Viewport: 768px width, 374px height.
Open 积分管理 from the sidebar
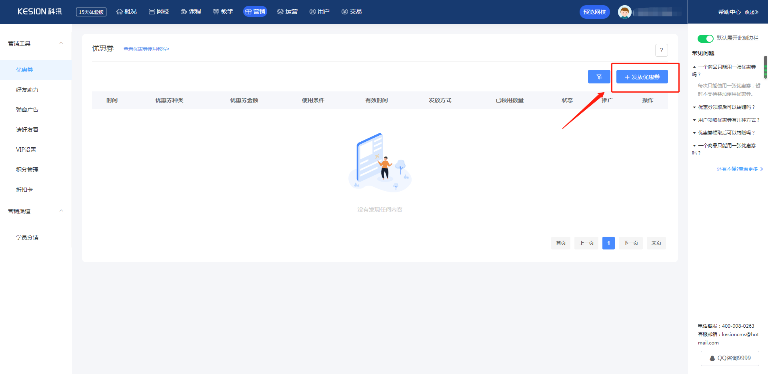27,170
